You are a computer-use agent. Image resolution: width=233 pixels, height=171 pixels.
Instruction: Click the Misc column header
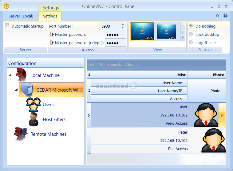pos(139,75)
